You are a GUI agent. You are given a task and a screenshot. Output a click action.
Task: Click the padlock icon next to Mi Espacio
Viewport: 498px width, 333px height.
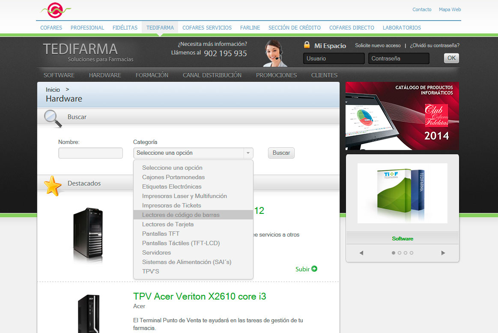pyautogui.click(x=307, y=45)
